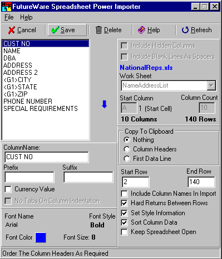This screenshot has width=222, height=259.
Task: Maximize the Spreadsheet Power Importer window
Action: click(x=204, y=7)
